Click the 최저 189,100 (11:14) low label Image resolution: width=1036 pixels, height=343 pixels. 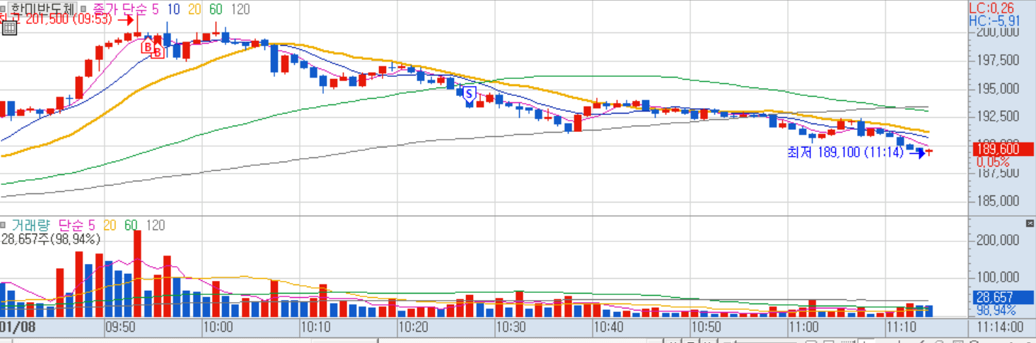click(845, 152)
